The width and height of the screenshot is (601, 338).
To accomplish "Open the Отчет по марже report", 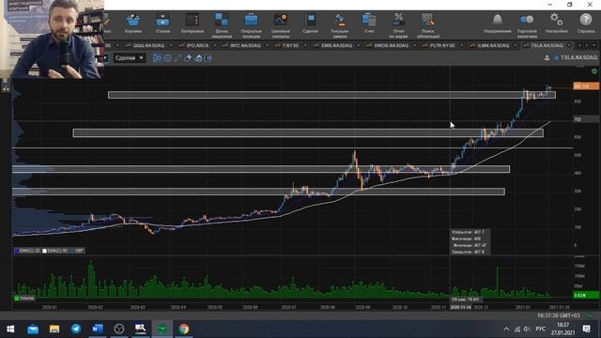I will click(x=398, y=25).
